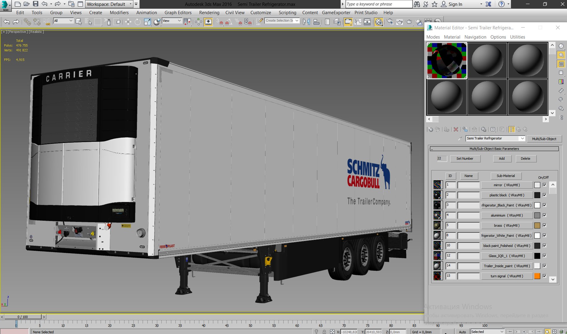Choose the Select and Move tool
This screenshot has height=334, width=567.
pos(128,22)
